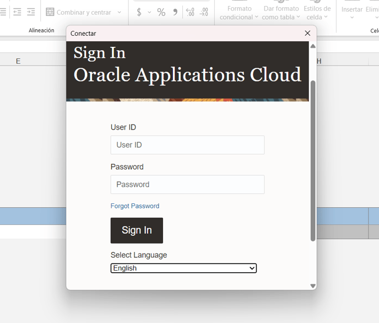379x323 pixels.
Task: Close the Conectar dialog
Action: click(307, 33)
